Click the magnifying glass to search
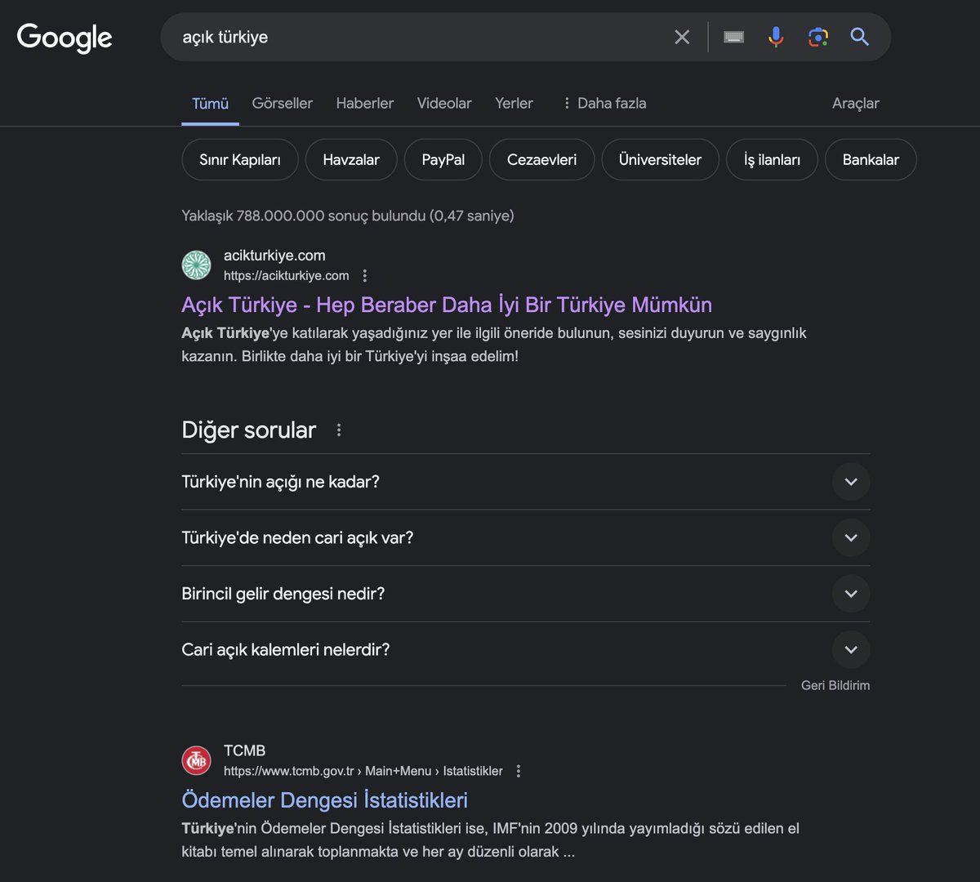The image size is (980, 882). (x=859, y=37)
